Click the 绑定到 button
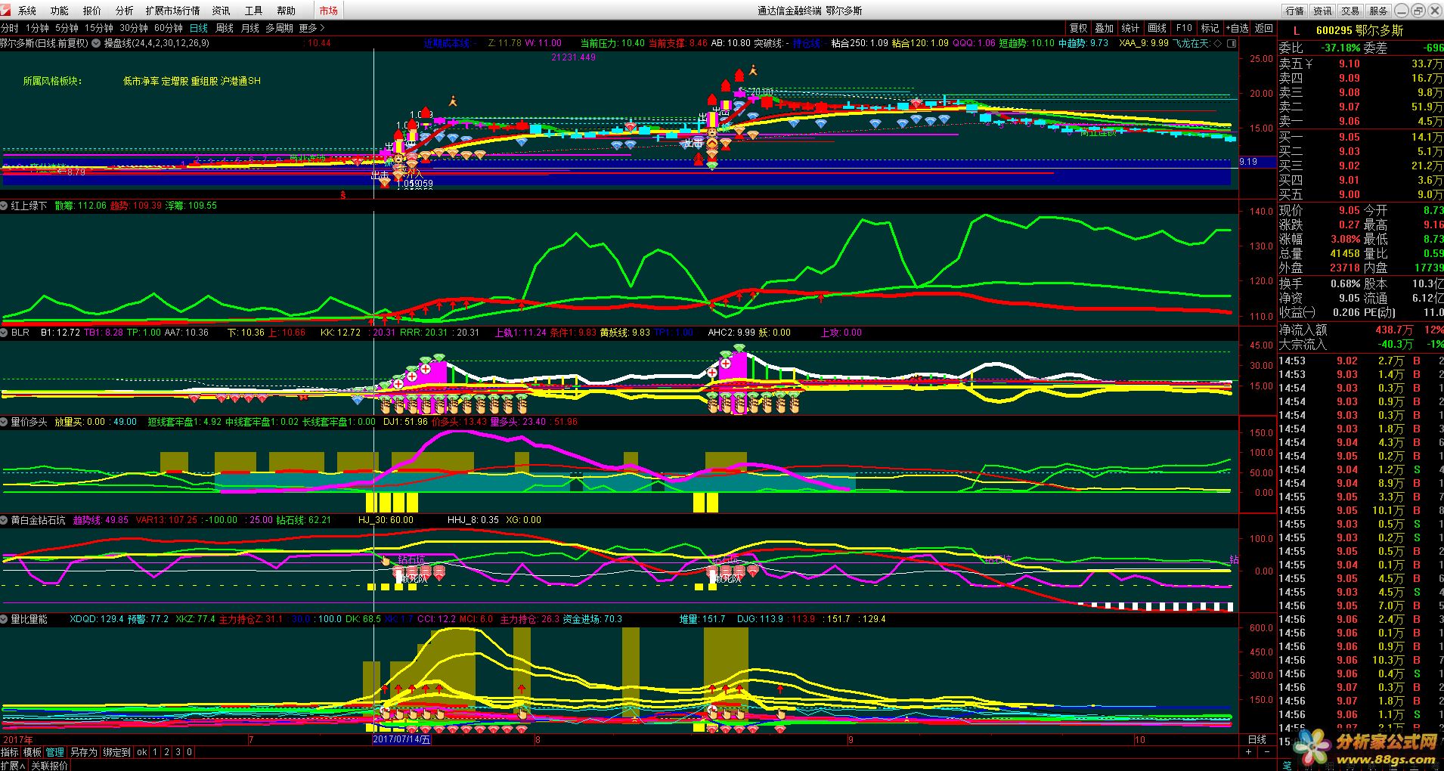1444x771 pixels. (116, 752)
